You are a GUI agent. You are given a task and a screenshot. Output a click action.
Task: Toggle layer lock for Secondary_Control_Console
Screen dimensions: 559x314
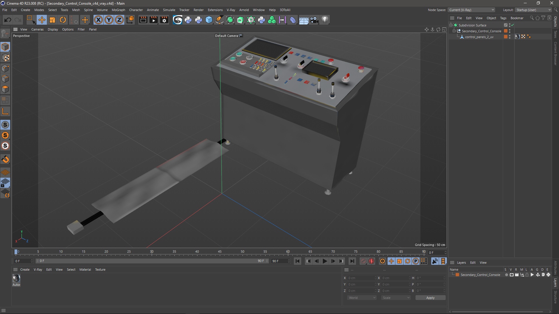tap(527, 275)
